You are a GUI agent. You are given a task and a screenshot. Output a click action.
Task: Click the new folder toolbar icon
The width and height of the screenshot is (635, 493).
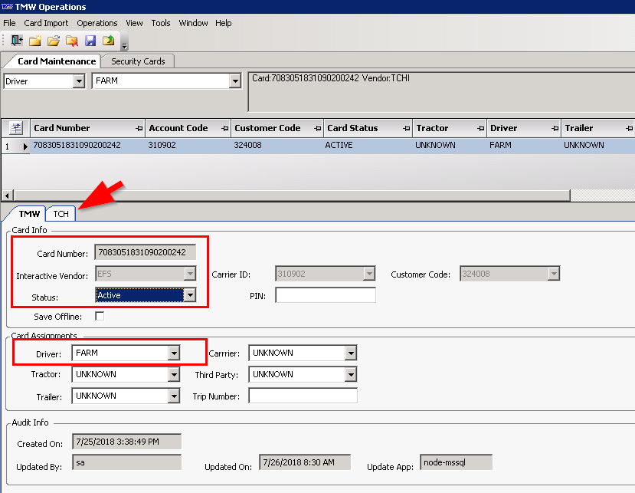(x=35, y=41)
